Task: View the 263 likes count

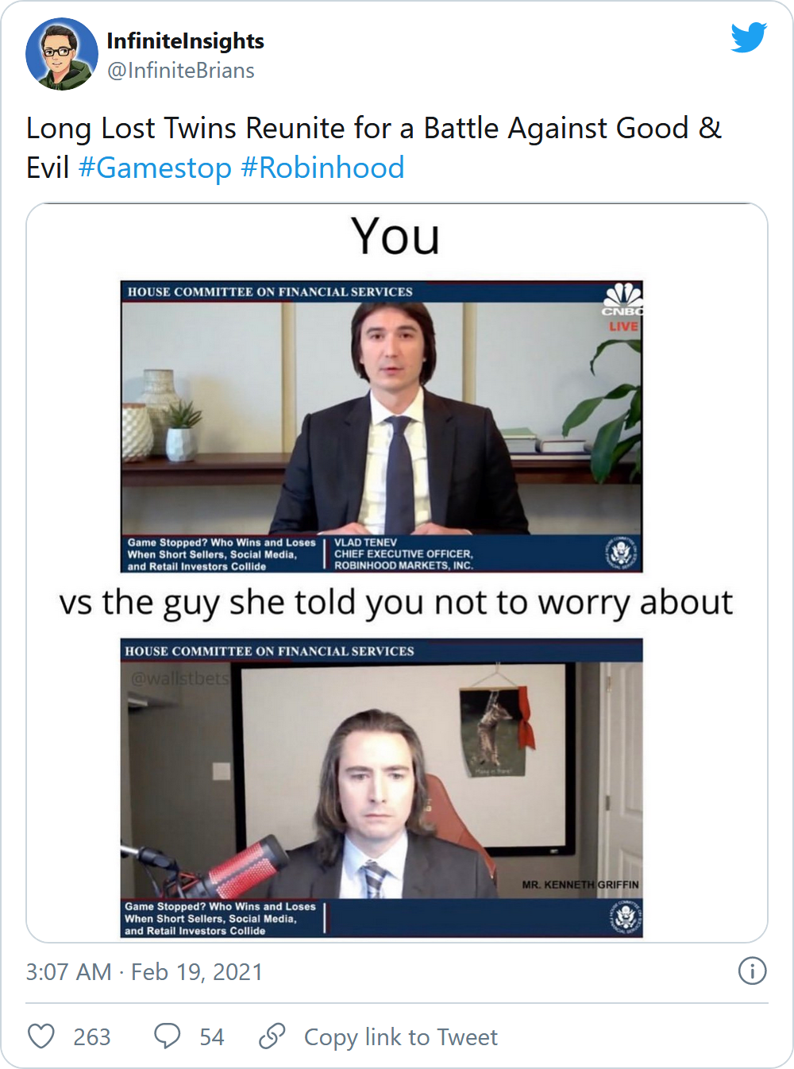Action: (x=92, y=1037)
